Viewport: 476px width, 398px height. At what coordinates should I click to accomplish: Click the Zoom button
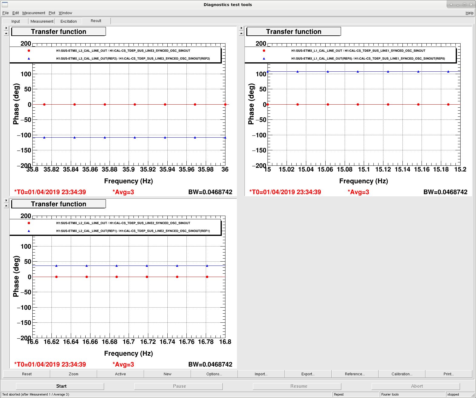(x=74, y=374)
